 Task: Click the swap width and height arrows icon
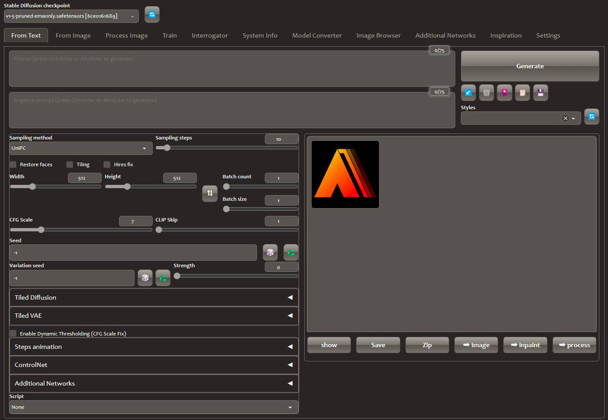tap(209, 193)
